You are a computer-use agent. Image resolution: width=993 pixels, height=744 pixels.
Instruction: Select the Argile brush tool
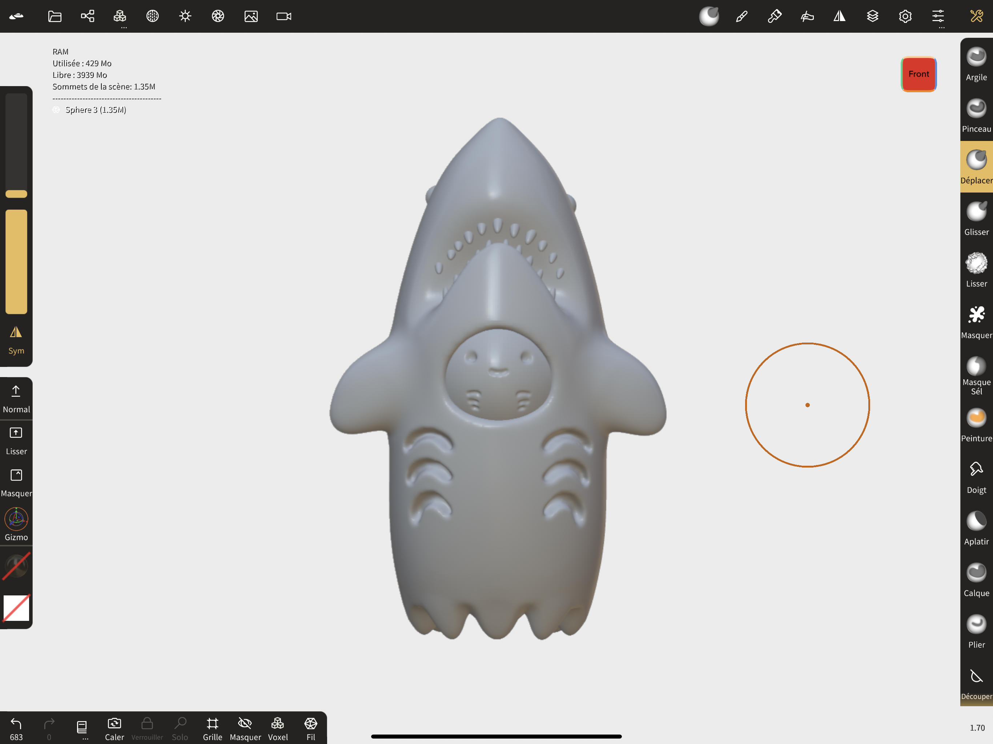click(x=976, y=64)
